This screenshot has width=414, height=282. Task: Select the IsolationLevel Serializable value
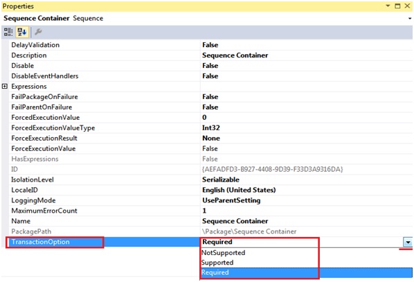click(221, 179)
